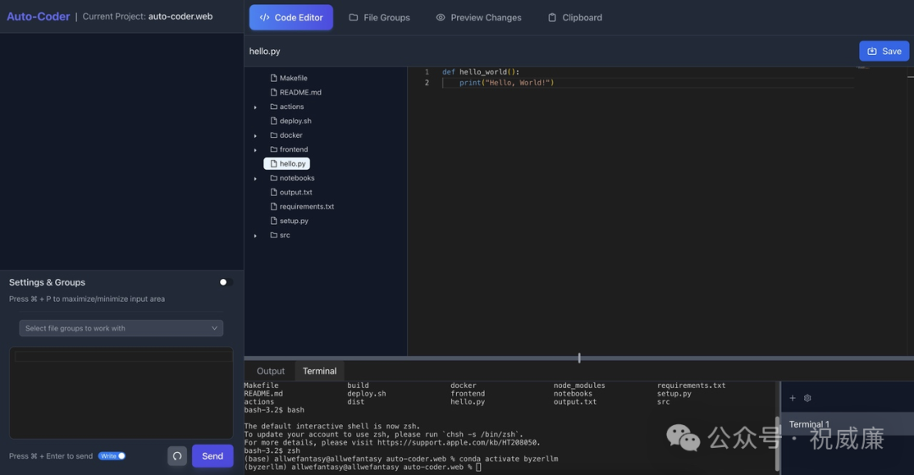Click the Auto-Coder logo title
The image size is (914, 475).
(38, 16)
